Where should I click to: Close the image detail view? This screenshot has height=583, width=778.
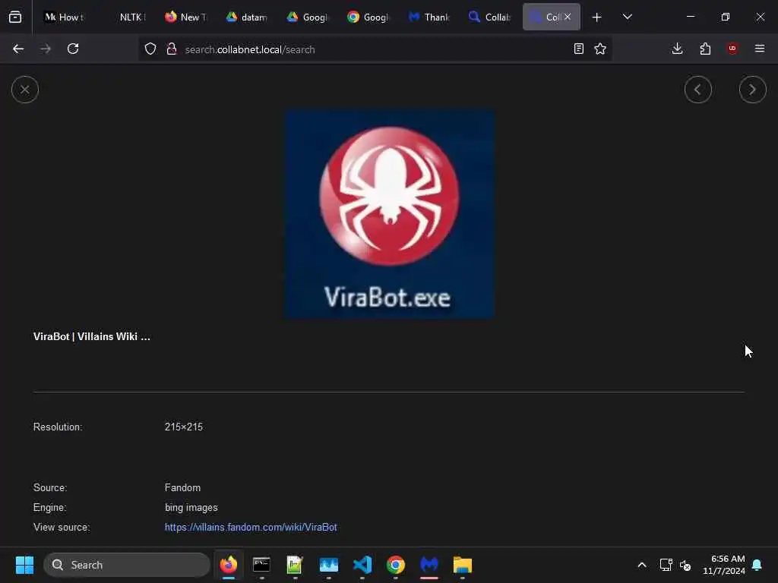click(25, 90)
